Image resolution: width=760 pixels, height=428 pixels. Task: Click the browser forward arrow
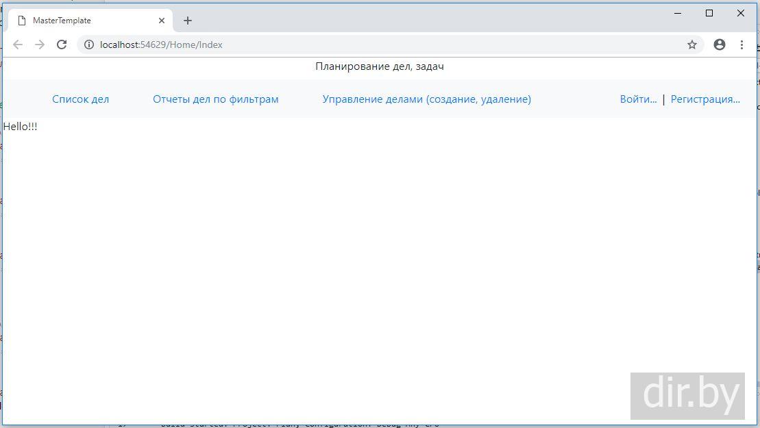coord(40,45)
